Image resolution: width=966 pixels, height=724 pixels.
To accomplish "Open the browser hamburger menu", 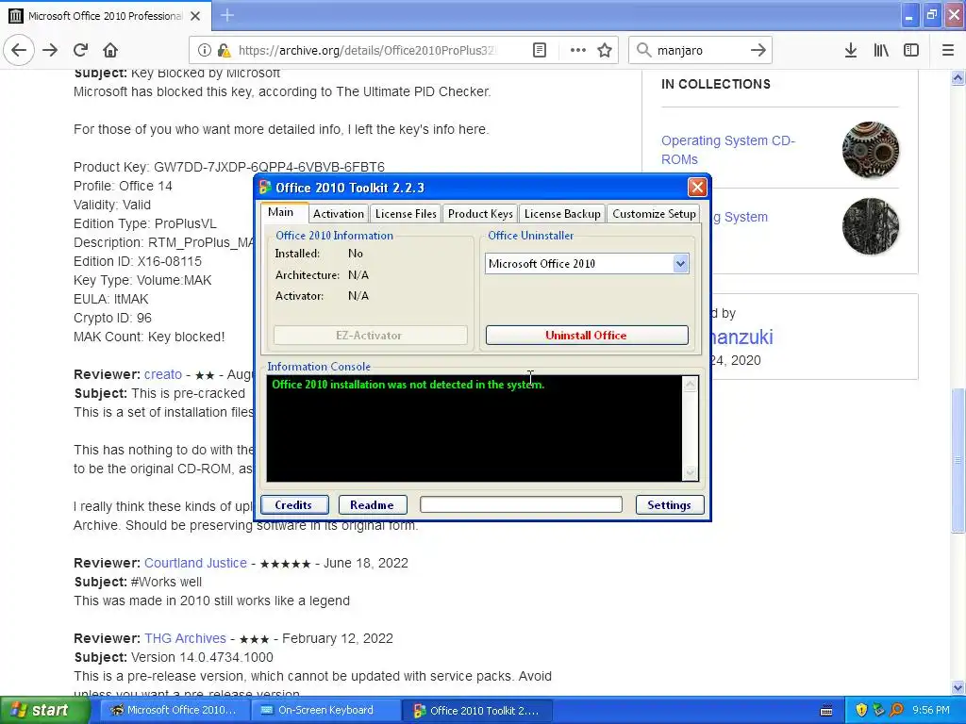I will coord(948,51).
